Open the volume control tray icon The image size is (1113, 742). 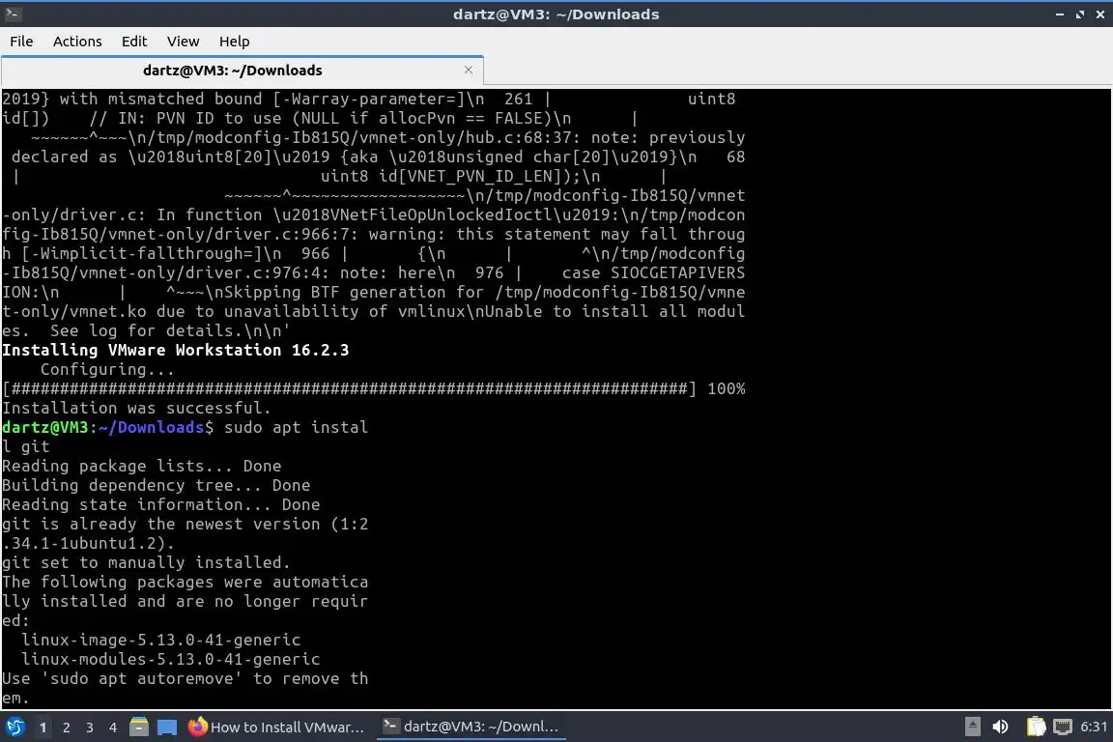tap(1000, 727)
